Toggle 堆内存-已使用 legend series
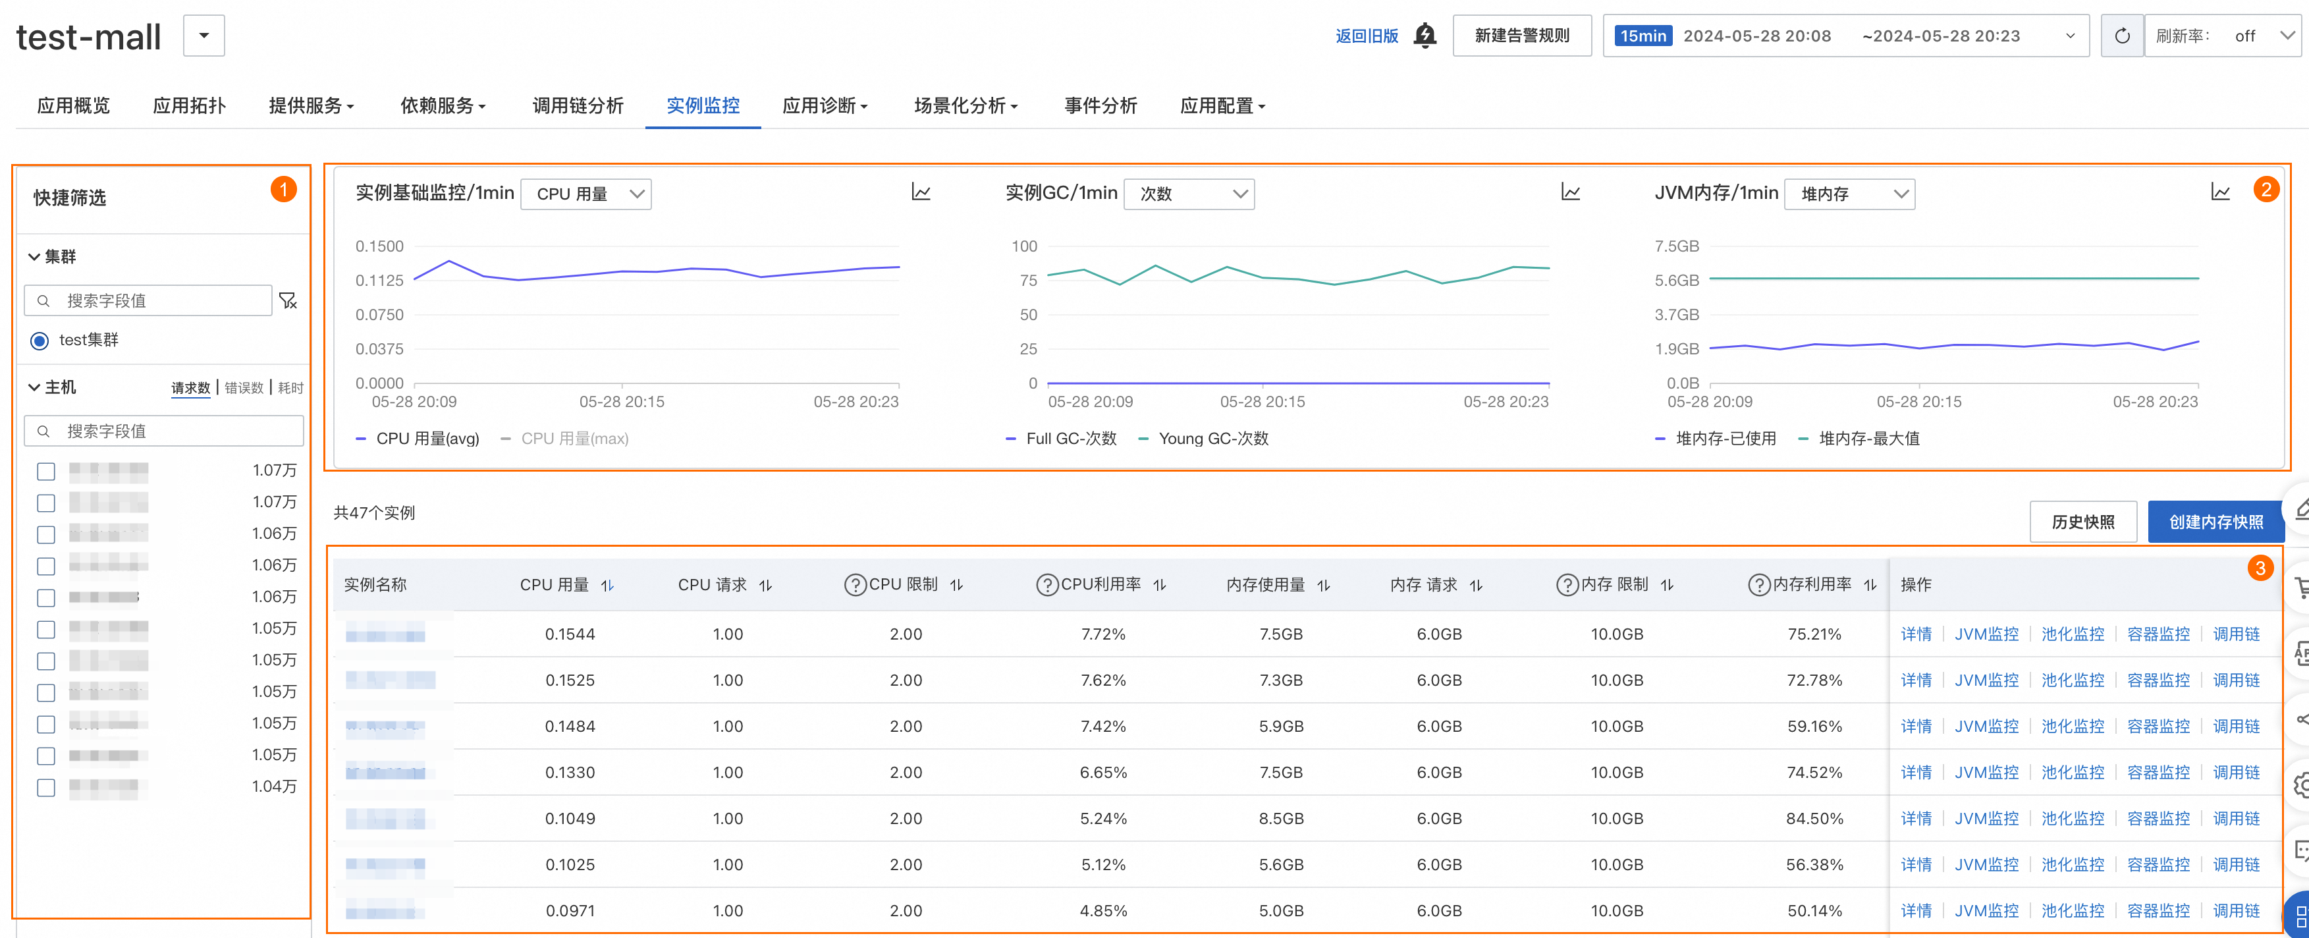The width and height of the screenshot is (2309, 938). (1715, 439)
